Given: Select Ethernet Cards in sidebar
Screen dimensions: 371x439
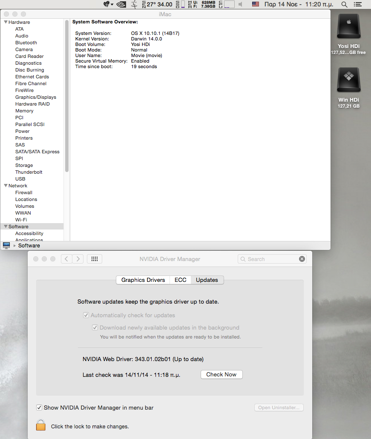Looking at the screenshot, I should coord(32,77).
